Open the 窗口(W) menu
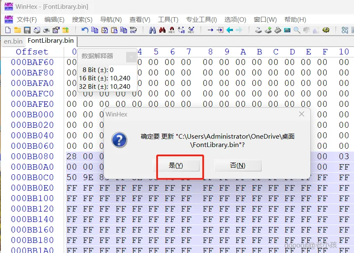Screen dimensions: 354x253 point(265,20)
